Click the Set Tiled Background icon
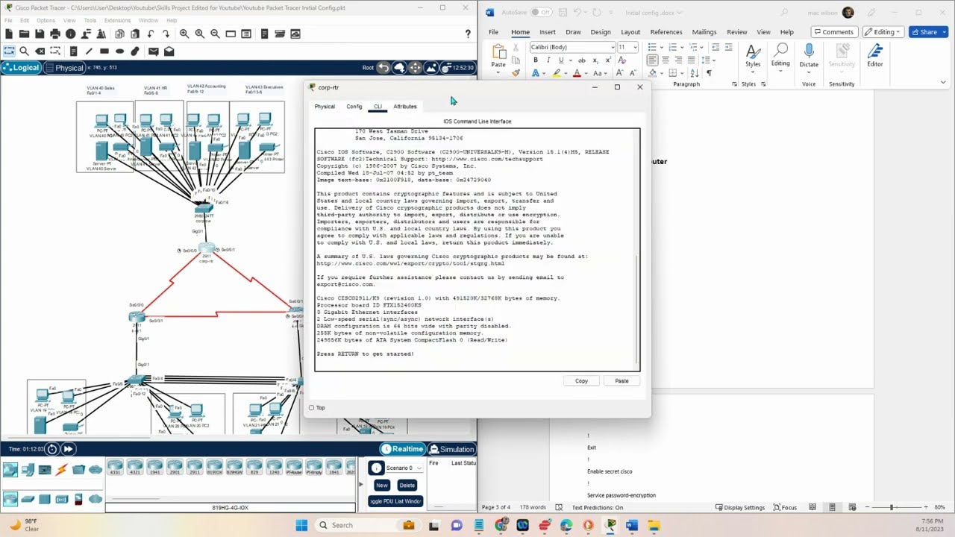The image size is (955, 537). 431,68
